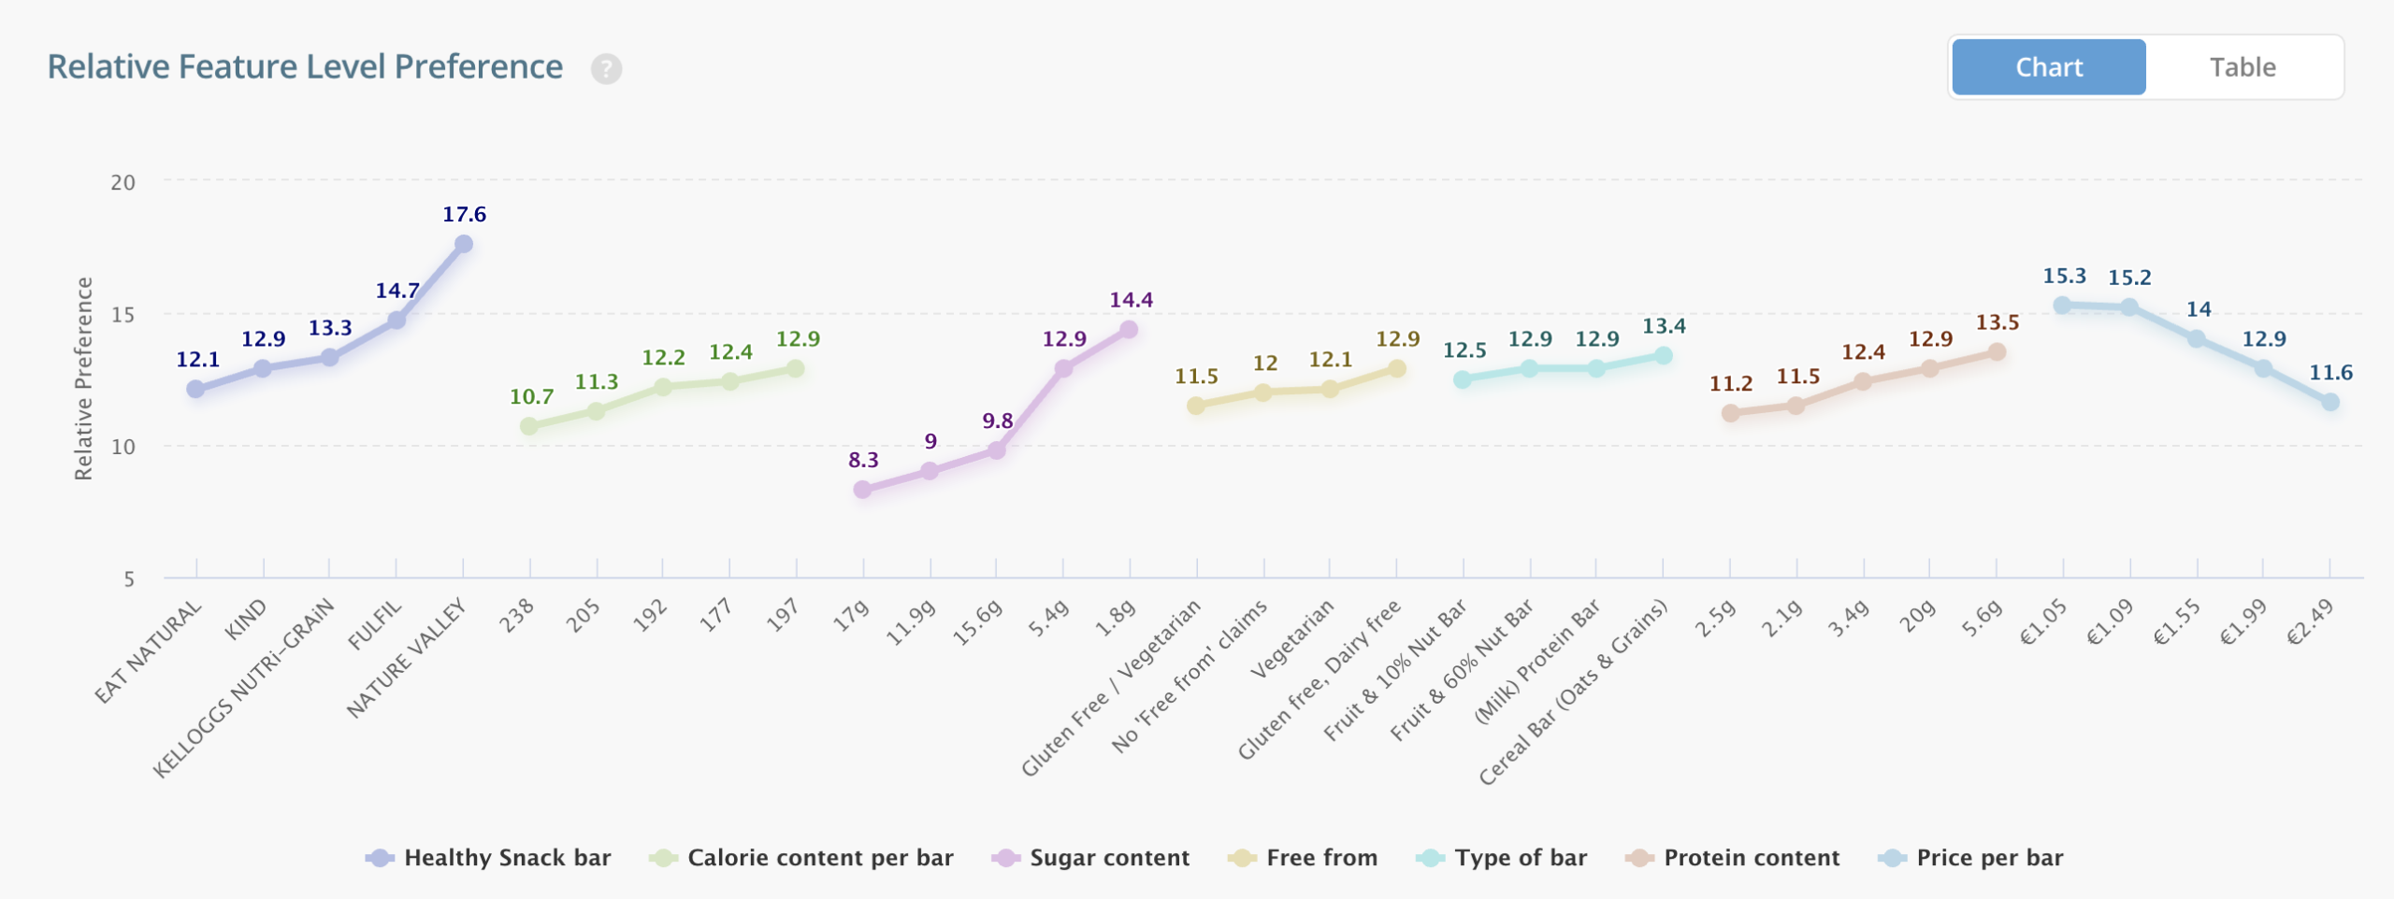This screenshot has width=2394, height=899.
Task: Toggle Healthy Snack bar legend series
Action: click(488, 858)
